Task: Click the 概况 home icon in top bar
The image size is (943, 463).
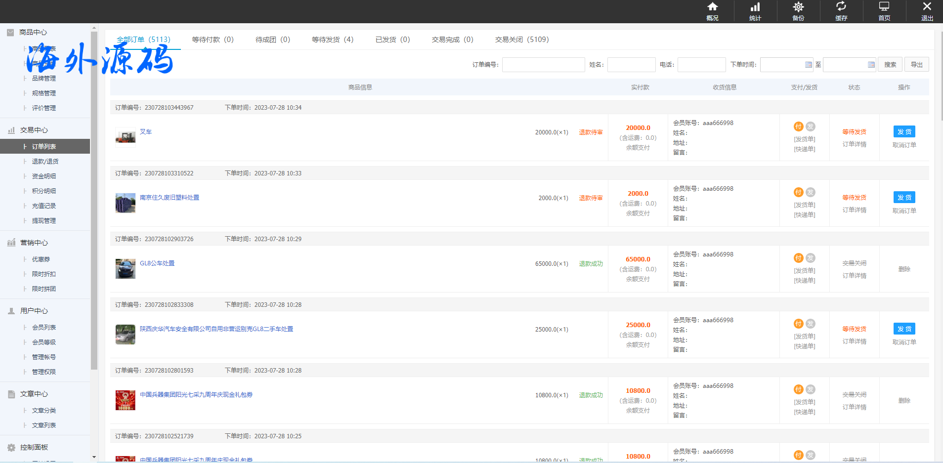Action: click(712, 7)
